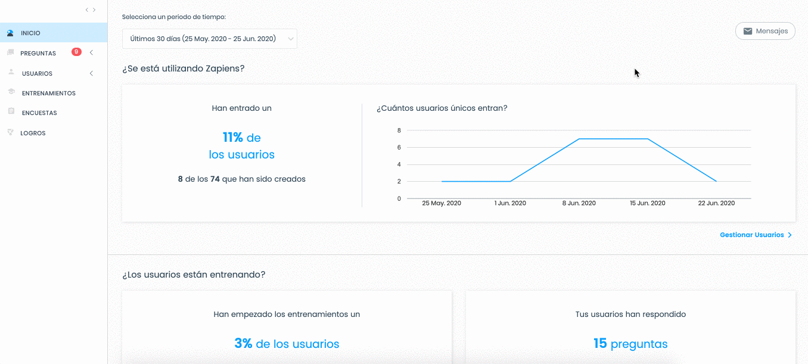Click the '¿Los usuarios están entrenando?' heading
Viewport: 808px width, 364px height.
194,275
